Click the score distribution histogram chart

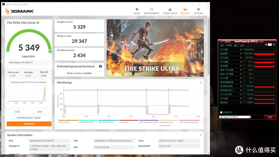[28, 94]
